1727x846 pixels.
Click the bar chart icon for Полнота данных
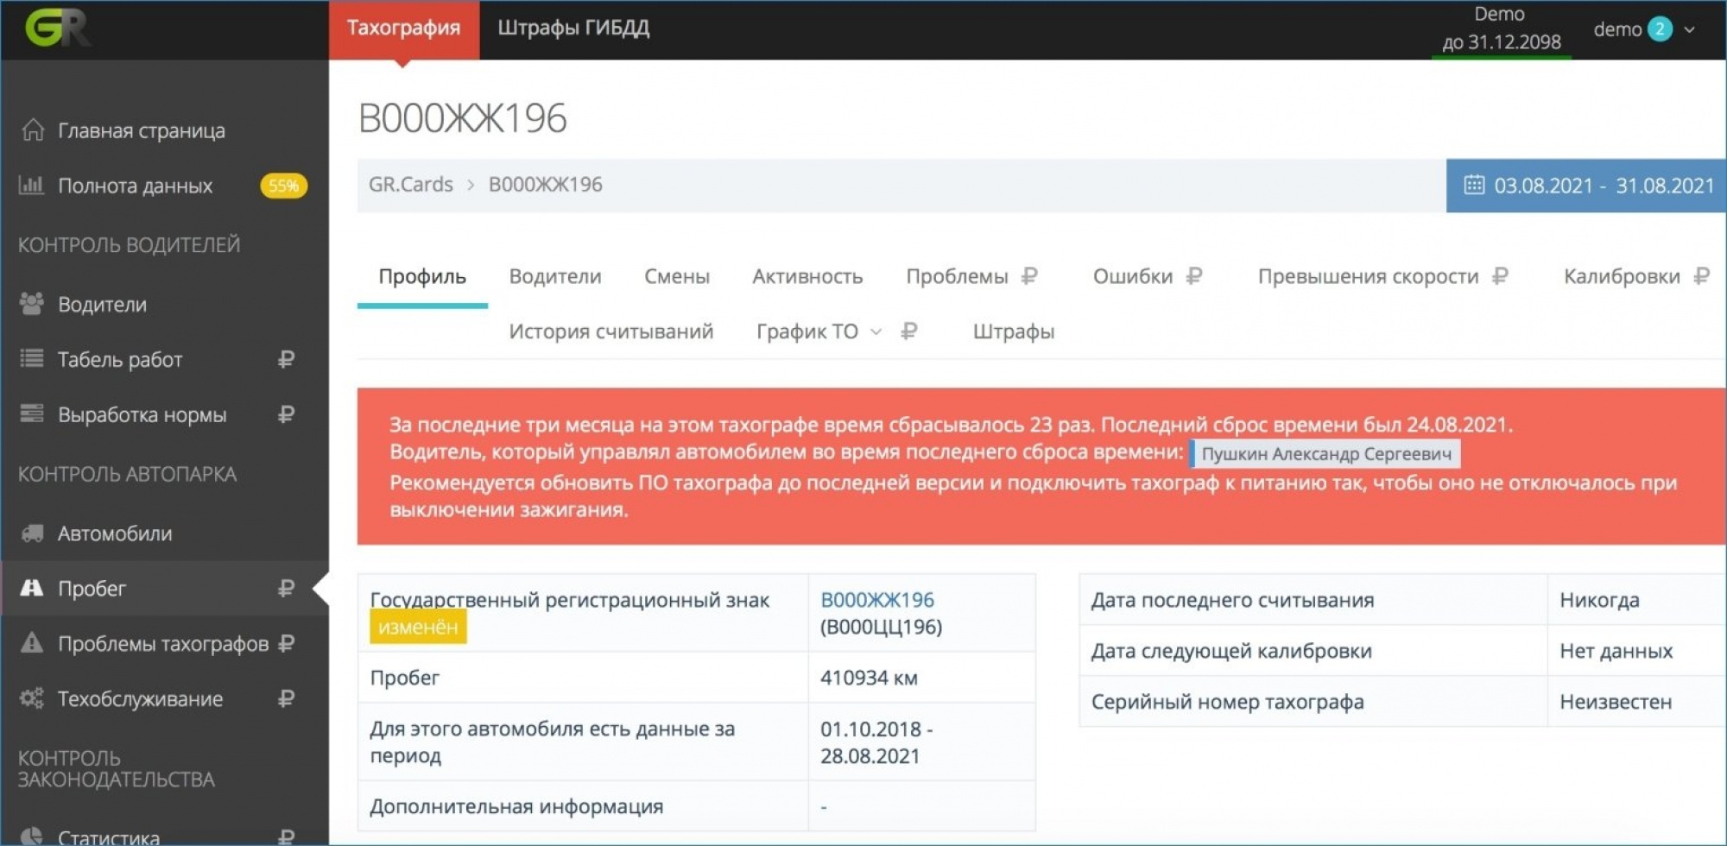pos(31,186)
